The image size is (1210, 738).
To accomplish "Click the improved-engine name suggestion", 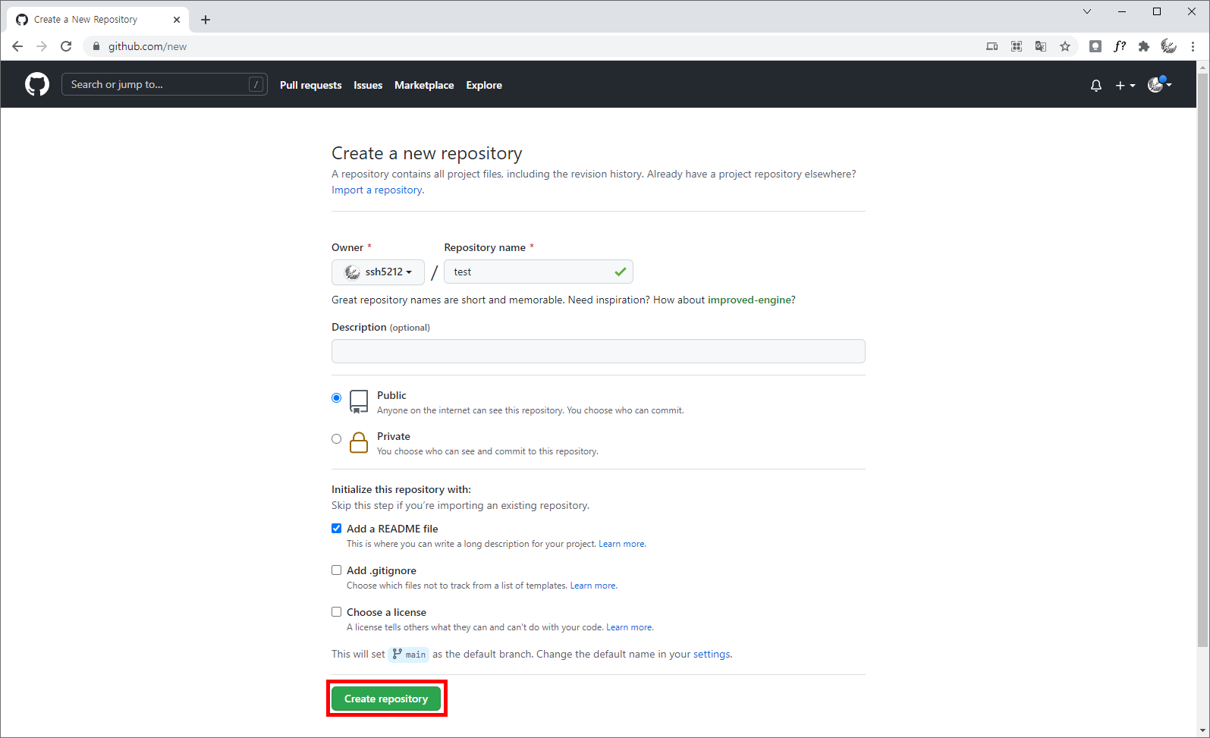I will (x=749, y=300).
